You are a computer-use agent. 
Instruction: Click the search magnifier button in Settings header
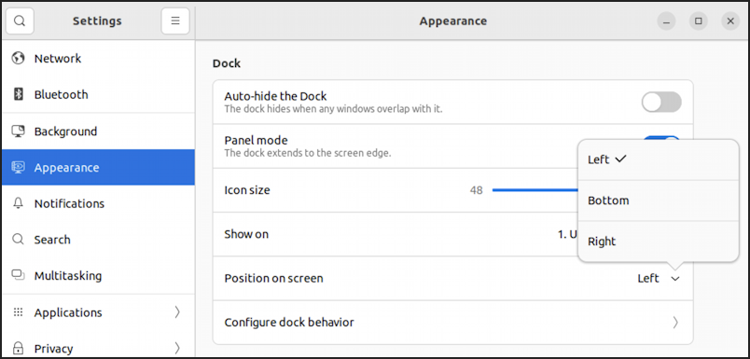tap(20, 21)
